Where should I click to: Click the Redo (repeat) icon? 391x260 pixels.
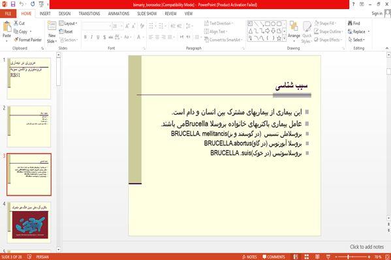33,4
